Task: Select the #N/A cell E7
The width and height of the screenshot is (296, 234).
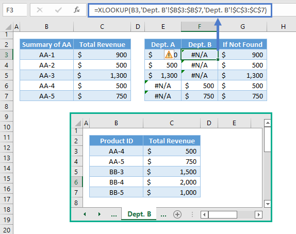Action: click(x=163, y=96)
